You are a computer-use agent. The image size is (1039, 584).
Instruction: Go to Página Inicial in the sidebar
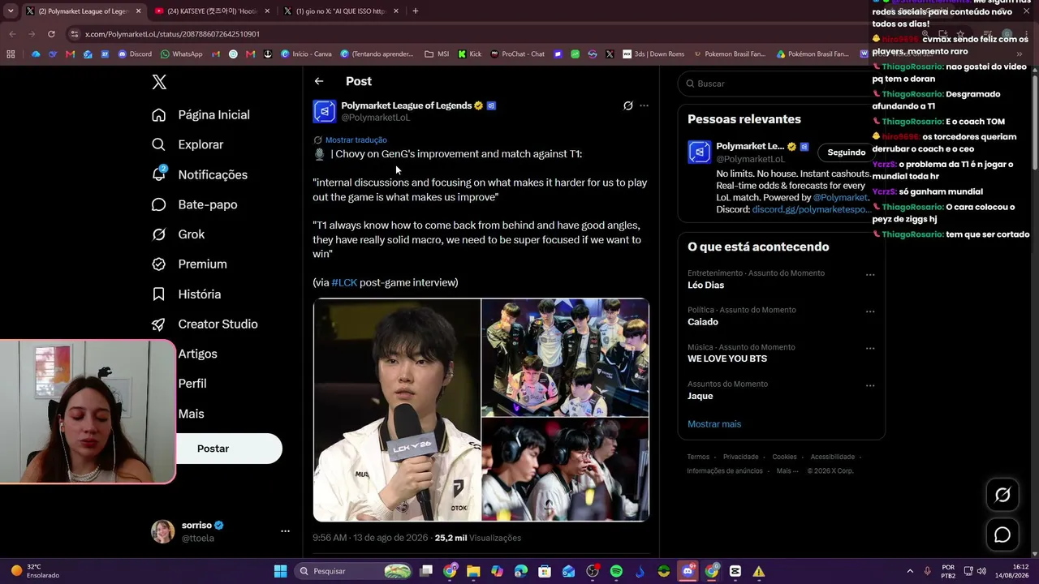click(200, 114)
